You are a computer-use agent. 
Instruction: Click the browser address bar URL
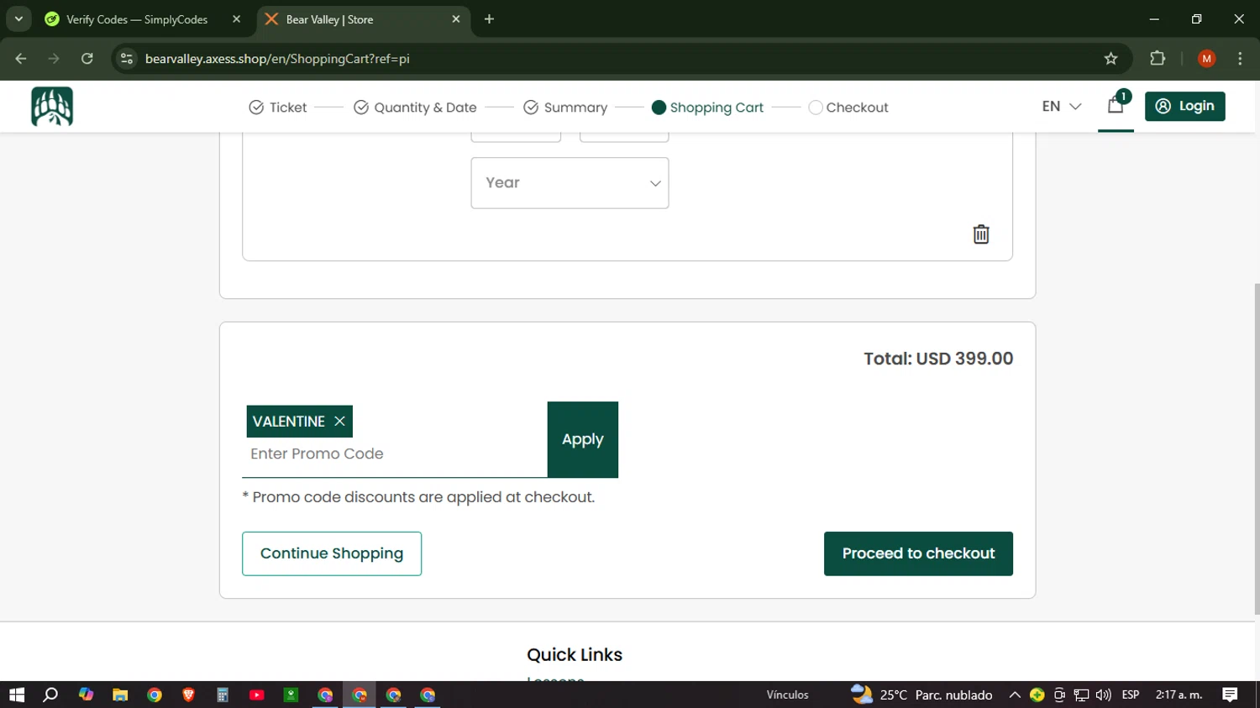coord(277,59)
